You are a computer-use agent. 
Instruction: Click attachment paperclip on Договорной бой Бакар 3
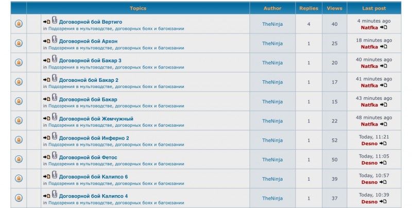(x=55, y=59)
